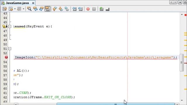This screenshot has height=105, width=187.
Task: Maximize the editor window button
Action: 185,2
